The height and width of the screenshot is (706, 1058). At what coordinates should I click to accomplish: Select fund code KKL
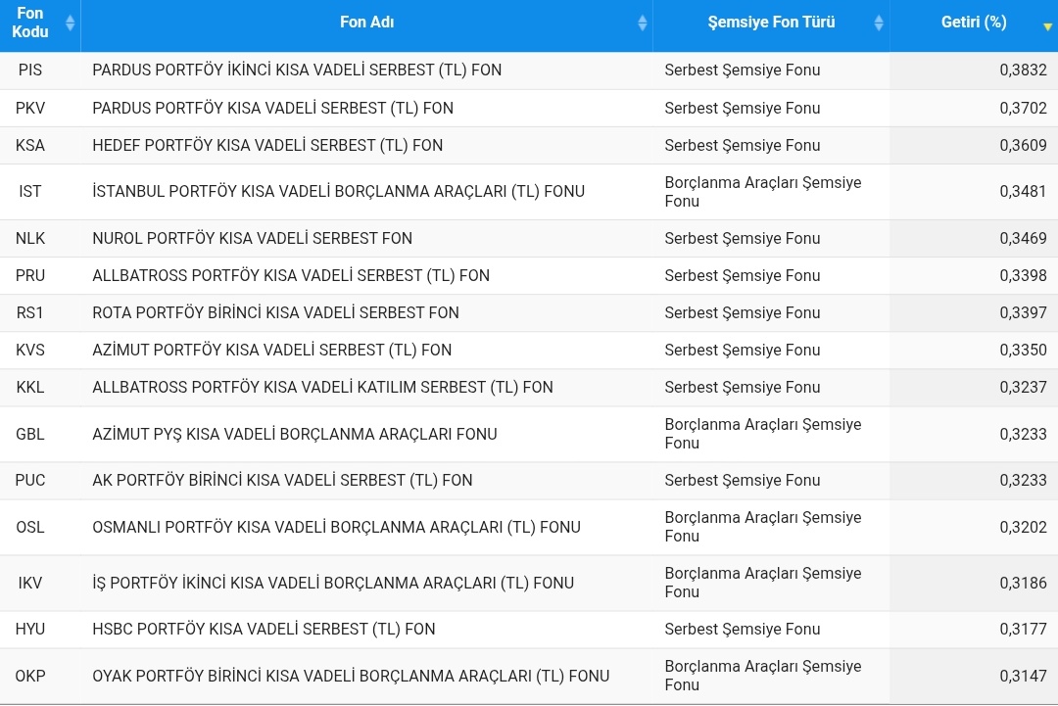tap(30, 387)
